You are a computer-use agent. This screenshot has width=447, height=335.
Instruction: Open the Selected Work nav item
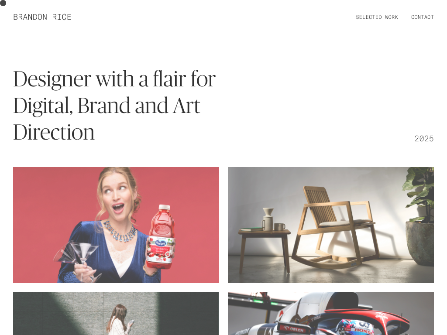pyautogui.click(x=377, y=17)
